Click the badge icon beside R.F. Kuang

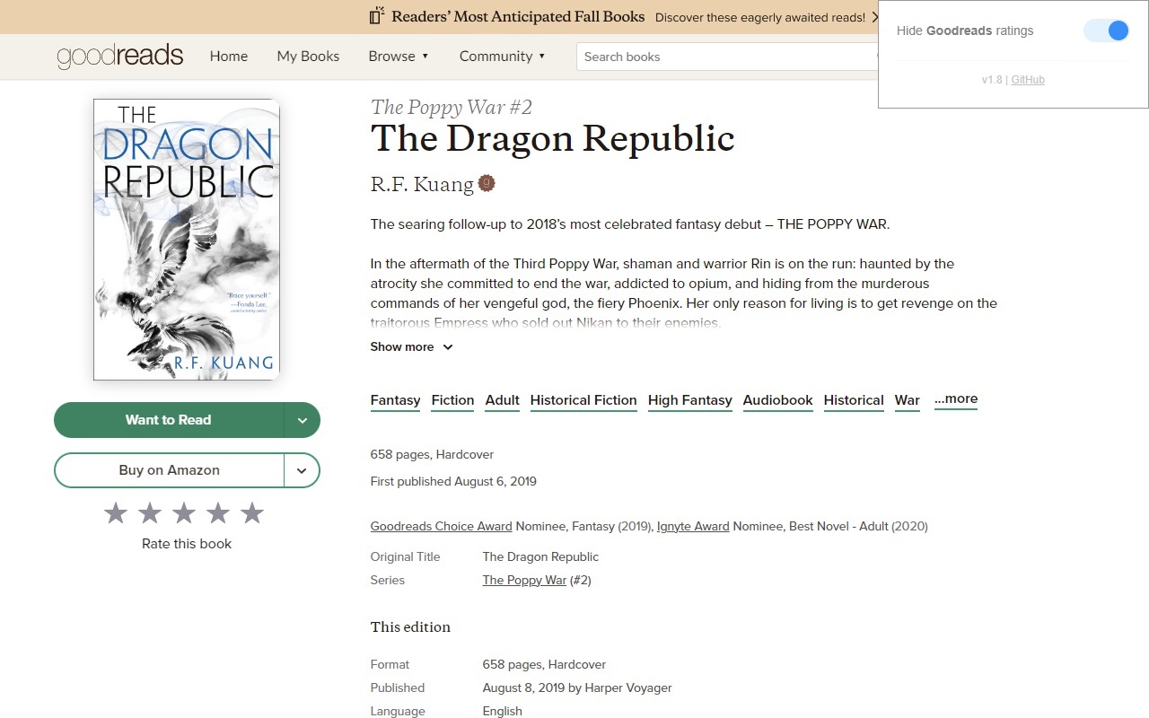point(487,182)
